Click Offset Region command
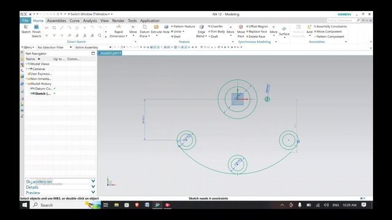Screen dimensions: 392x220 tap(257, 26)
